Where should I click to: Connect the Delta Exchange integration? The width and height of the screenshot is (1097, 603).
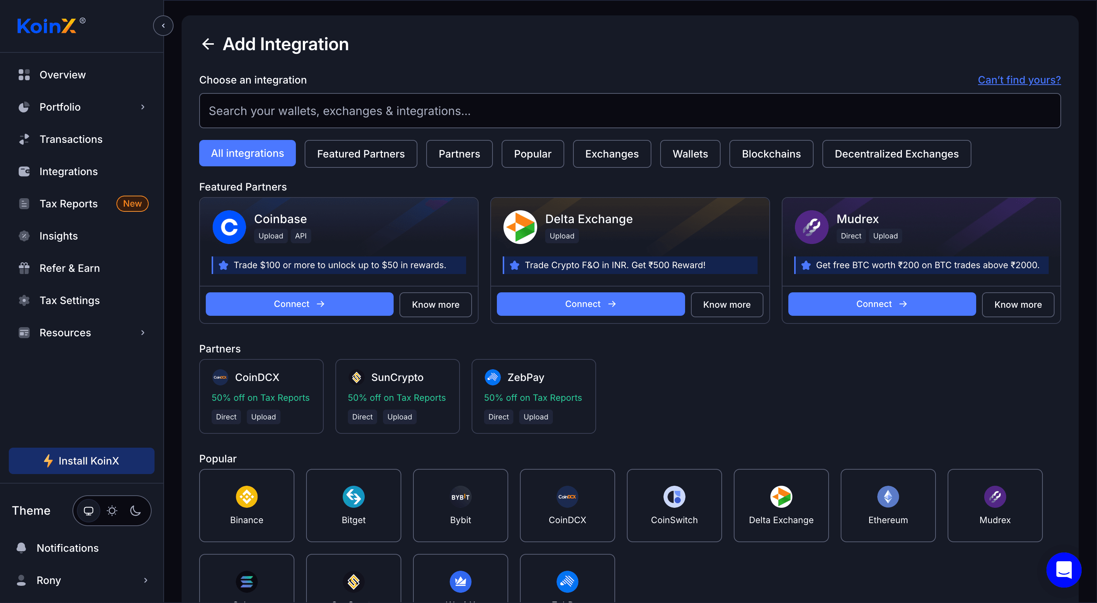pyautogui.click(x=591, y=304)
